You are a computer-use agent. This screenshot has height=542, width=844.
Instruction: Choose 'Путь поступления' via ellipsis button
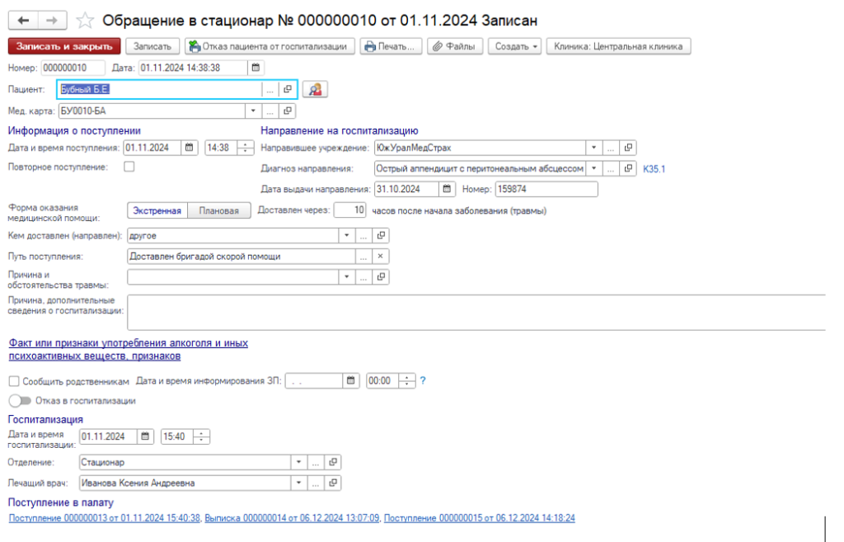[x=363, y=257]
